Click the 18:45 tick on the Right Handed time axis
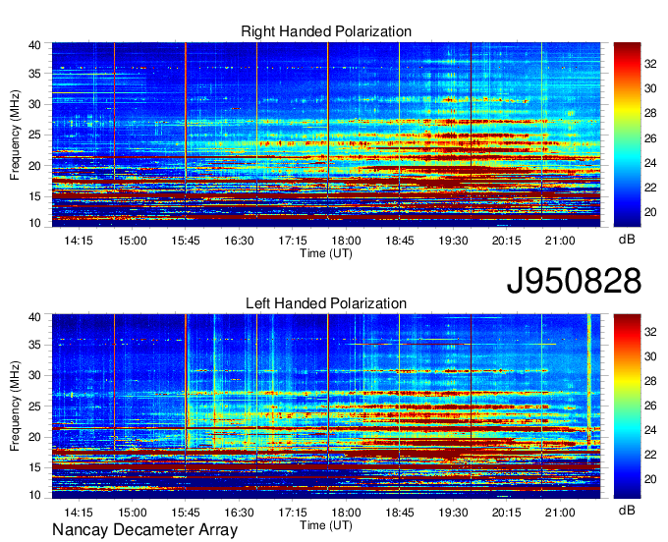This screenshot has width=668, height=542. coord(400,241)
